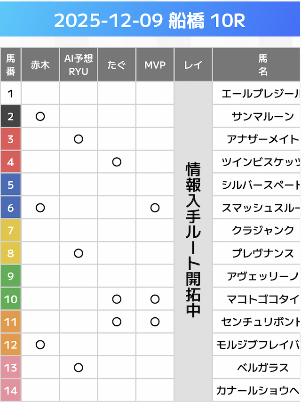The image size is (301, 402).
Task: Click the 赤木 circle mark for horse 12
Action: 40,345
